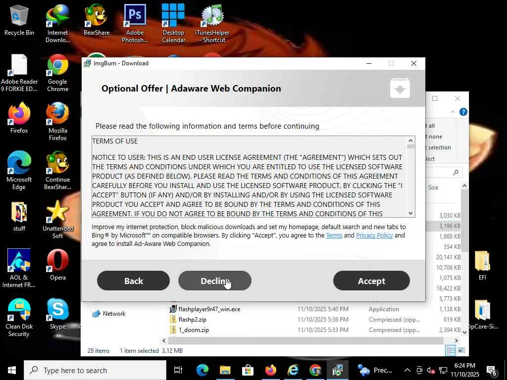Click the Decline button
The image size is (507, 380).
(215, 281)
